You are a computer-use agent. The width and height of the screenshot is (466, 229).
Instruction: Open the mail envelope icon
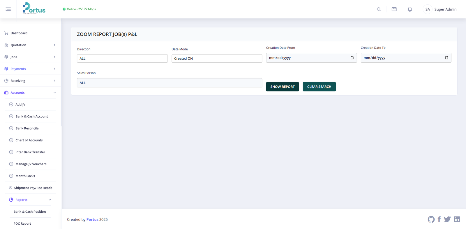pyautogui.click(x=394, y=9)
